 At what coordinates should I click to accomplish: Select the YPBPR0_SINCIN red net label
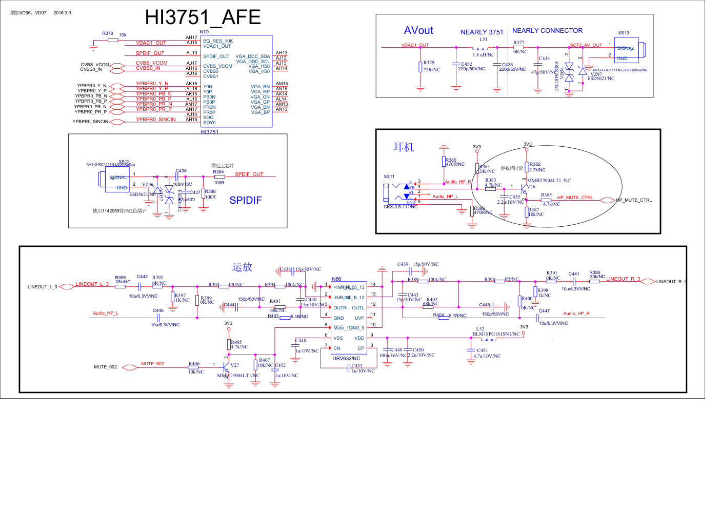tap(156, 119)
